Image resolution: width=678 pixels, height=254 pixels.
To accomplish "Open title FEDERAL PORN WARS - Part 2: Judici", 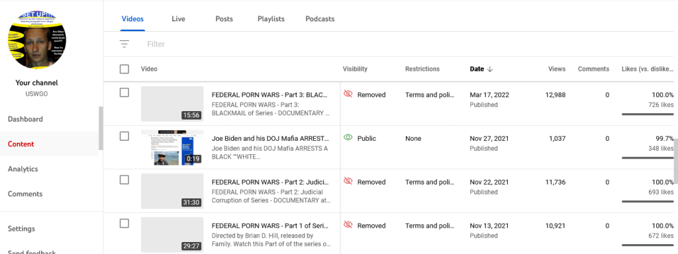I will tap(270, 183).
